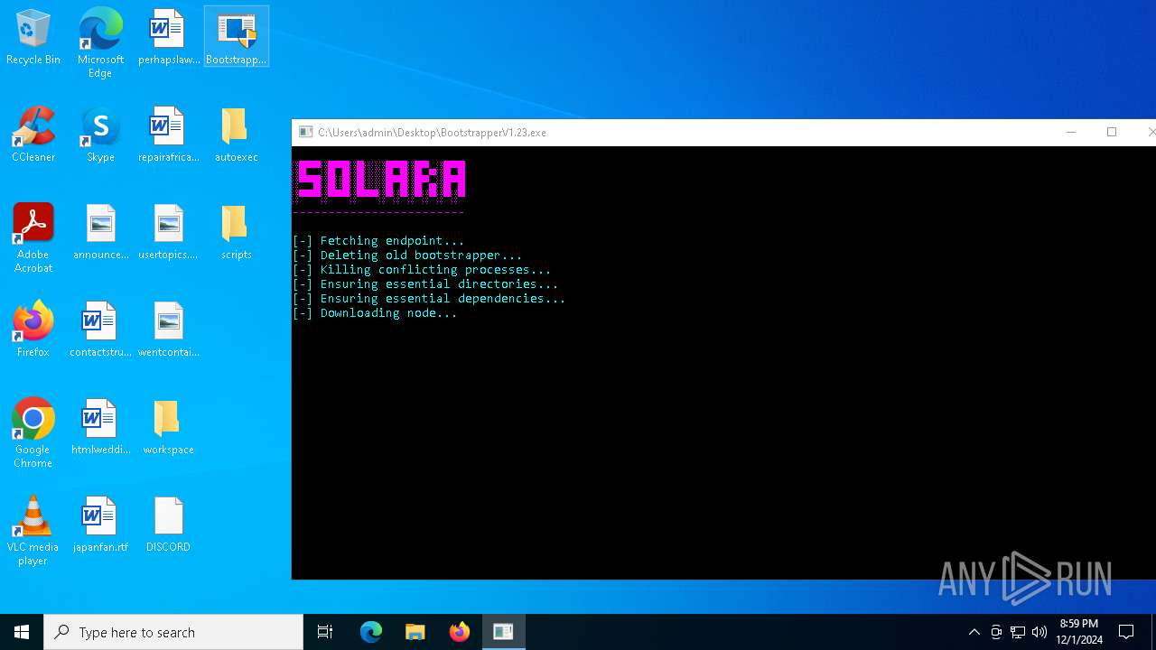Image resolution: width=1156 pixels, height=650 pixels.
Task: Open Task View from taskbar
Action: click(x=325, y=632)
